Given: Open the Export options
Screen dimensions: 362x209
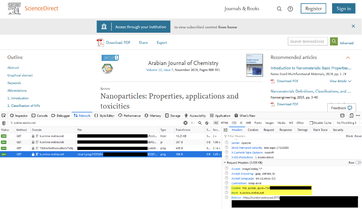Looking at the screenshot, I should tap(162, 43).
